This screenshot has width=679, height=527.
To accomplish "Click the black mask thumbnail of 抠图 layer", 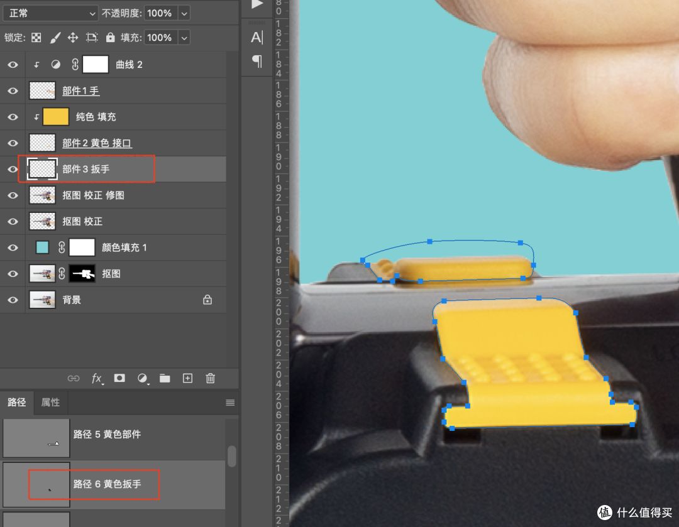I will point(82,273).
